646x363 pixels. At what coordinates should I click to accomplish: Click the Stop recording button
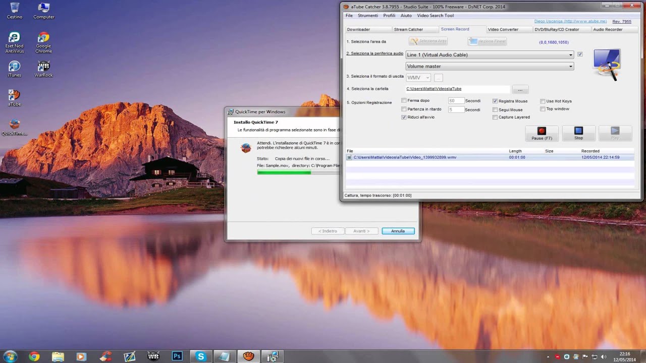578,133
